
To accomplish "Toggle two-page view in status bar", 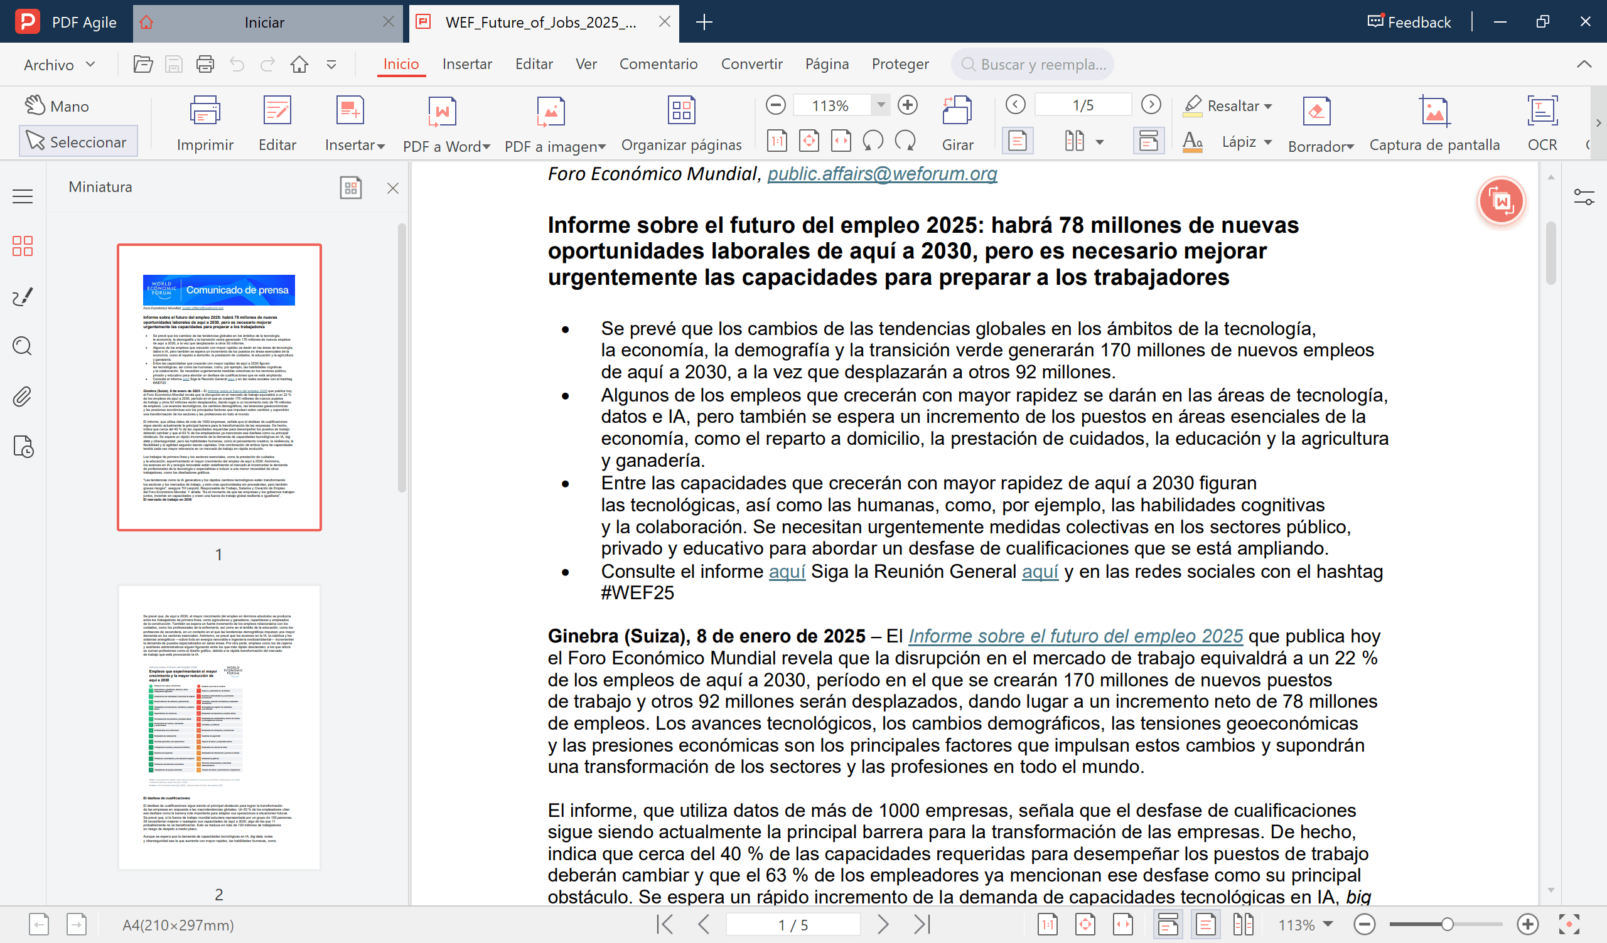I will [x=1243, y=925].
